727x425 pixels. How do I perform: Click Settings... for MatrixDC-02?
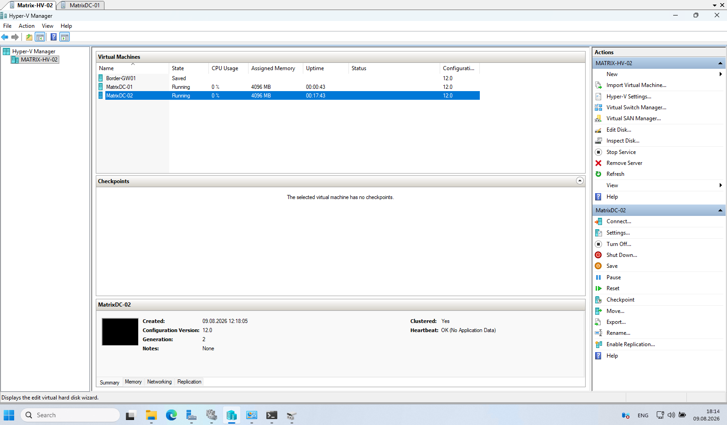(618, 233)
